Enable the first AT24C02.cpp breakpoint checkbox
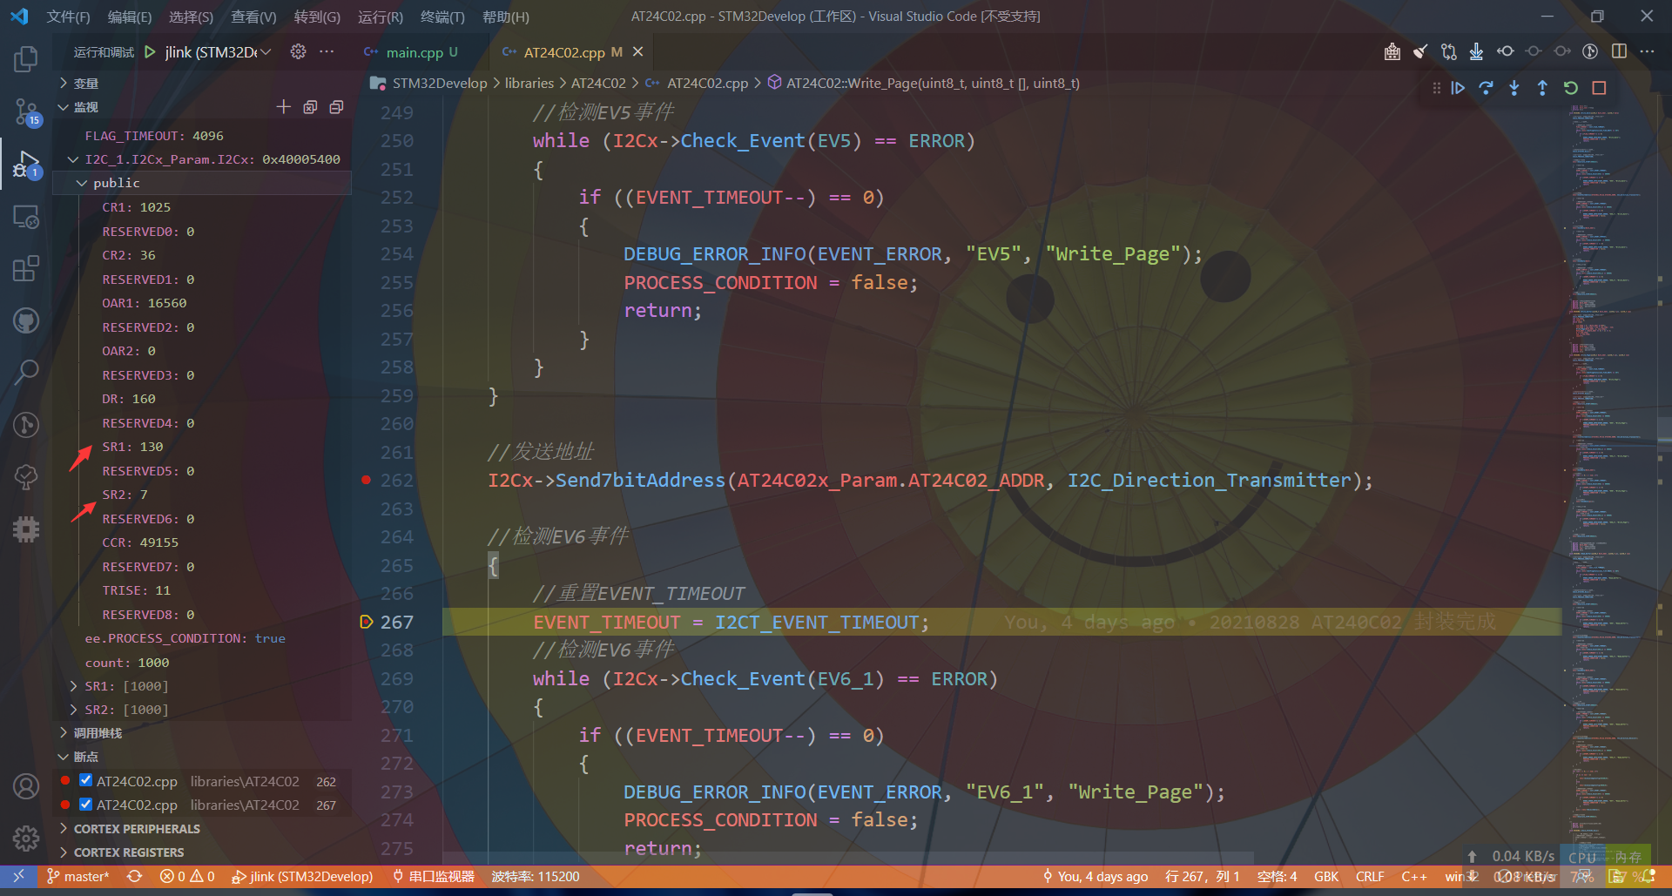This screenshot has height=896, width=1672. click(x=84, y=780)
